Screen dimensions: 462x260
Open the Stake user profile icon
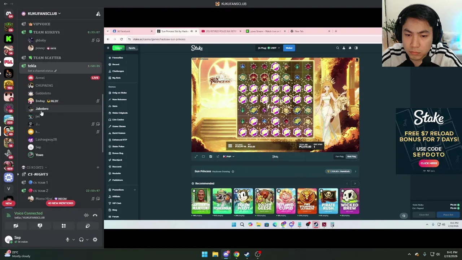pyautogui.click(x=344, y=48)
